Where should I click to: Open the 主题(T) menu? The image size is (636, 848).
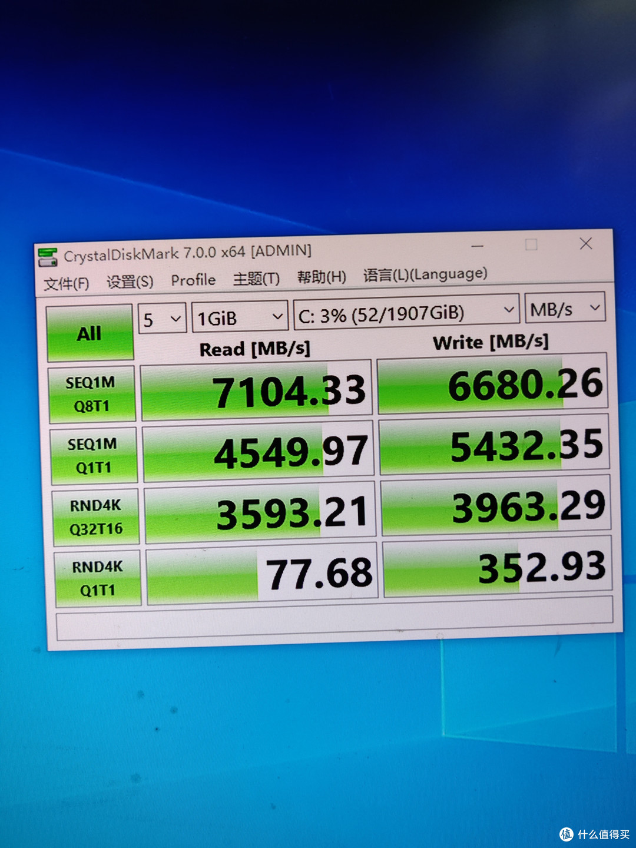tap(256, 278)
